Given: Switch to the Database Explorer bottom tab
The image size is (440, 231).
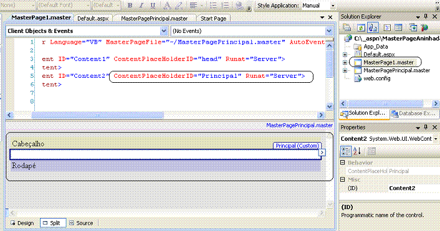Looking at the screenshot, I should (414, 113).
